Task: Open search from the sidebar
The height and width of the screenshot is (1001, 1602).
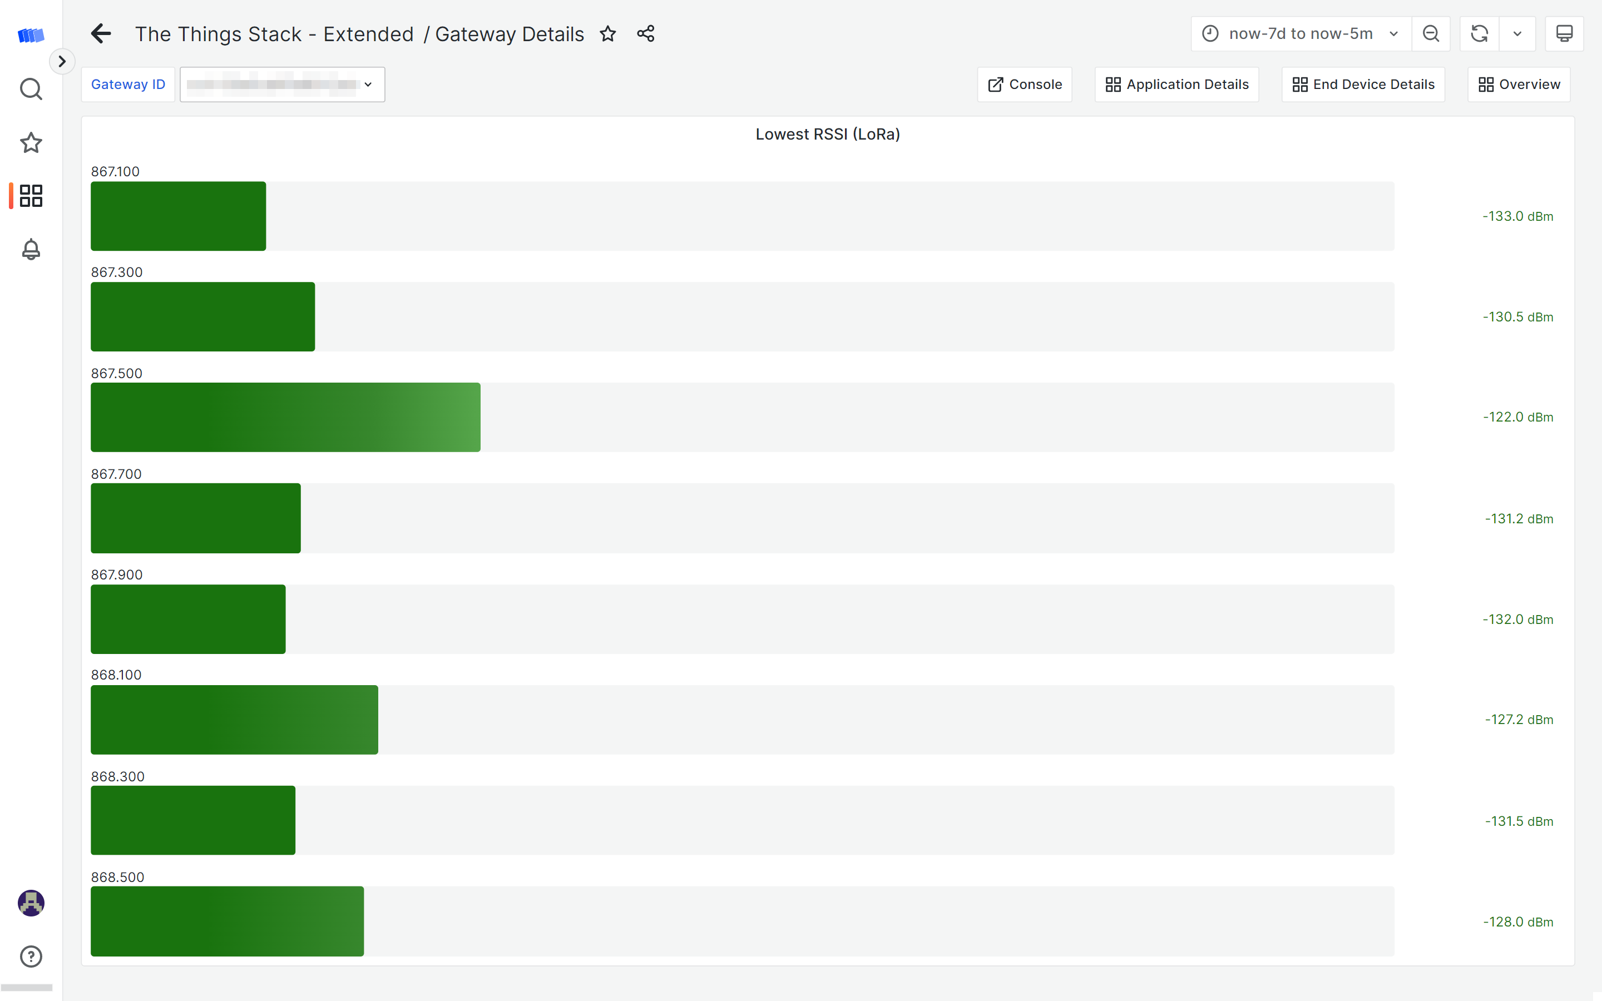Action: pos(31,89)
